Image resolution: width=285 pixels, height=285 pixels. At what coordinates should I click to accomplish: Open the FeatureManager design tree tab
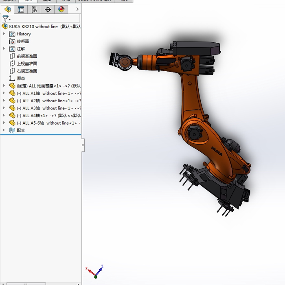point(8,9)
